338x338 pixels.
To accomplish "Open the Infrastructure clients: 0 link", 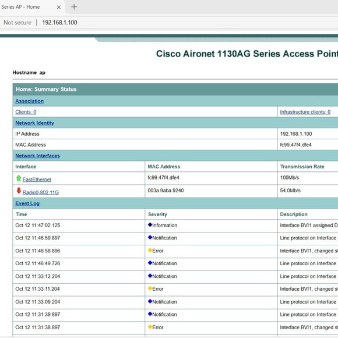I will 305,112.
